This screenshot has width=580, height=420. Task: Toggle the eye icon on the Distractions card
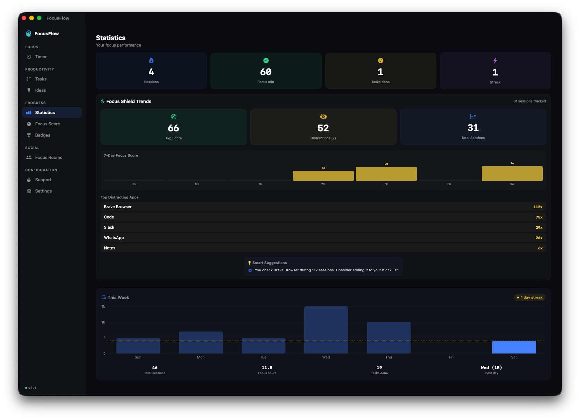coord(323,117)
